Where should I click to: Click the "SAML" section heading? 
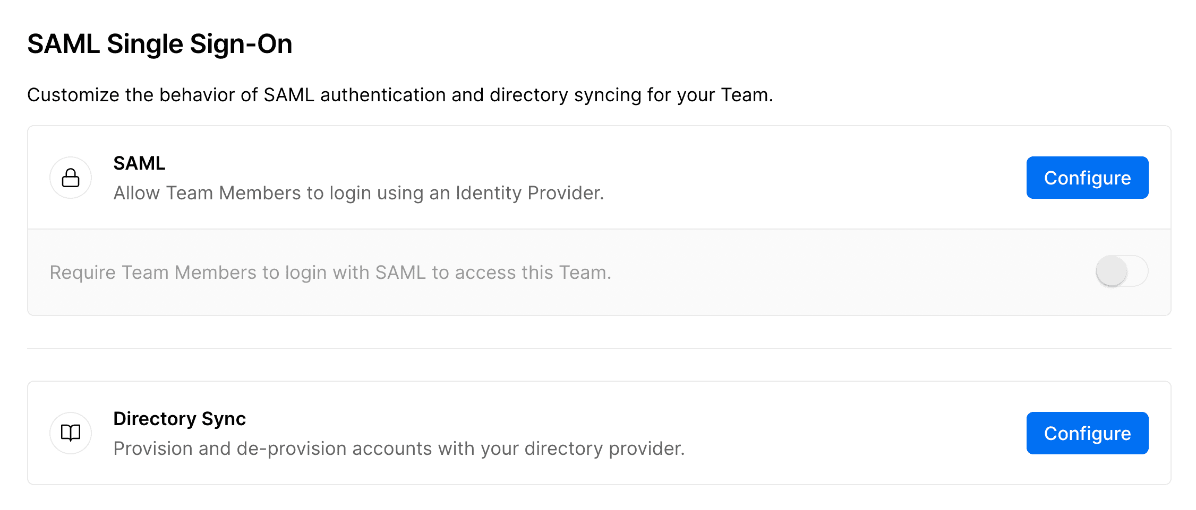pyautogui.click(x=139, y=163)
